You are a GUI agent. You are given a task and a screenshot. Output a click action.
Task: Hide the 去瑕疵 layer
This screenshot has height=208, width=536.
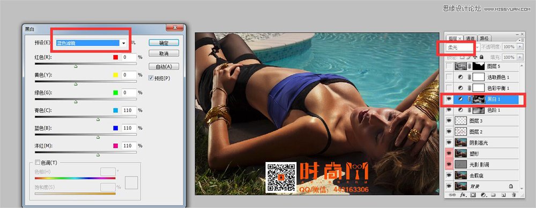pos(449,175)
